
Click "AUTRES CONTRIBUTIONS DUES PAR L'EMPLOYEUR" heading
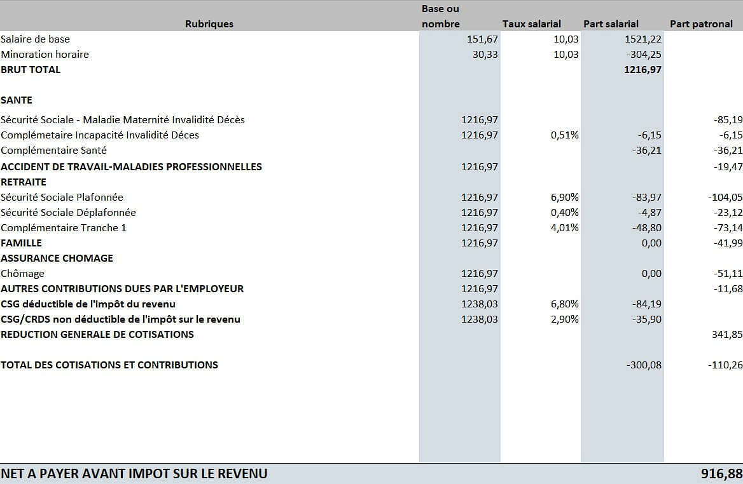pos(122,289)
